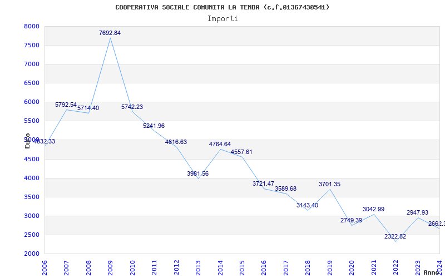Select the 2947.93 data label
Screen dimensions: 445x278
click(418, 213)
